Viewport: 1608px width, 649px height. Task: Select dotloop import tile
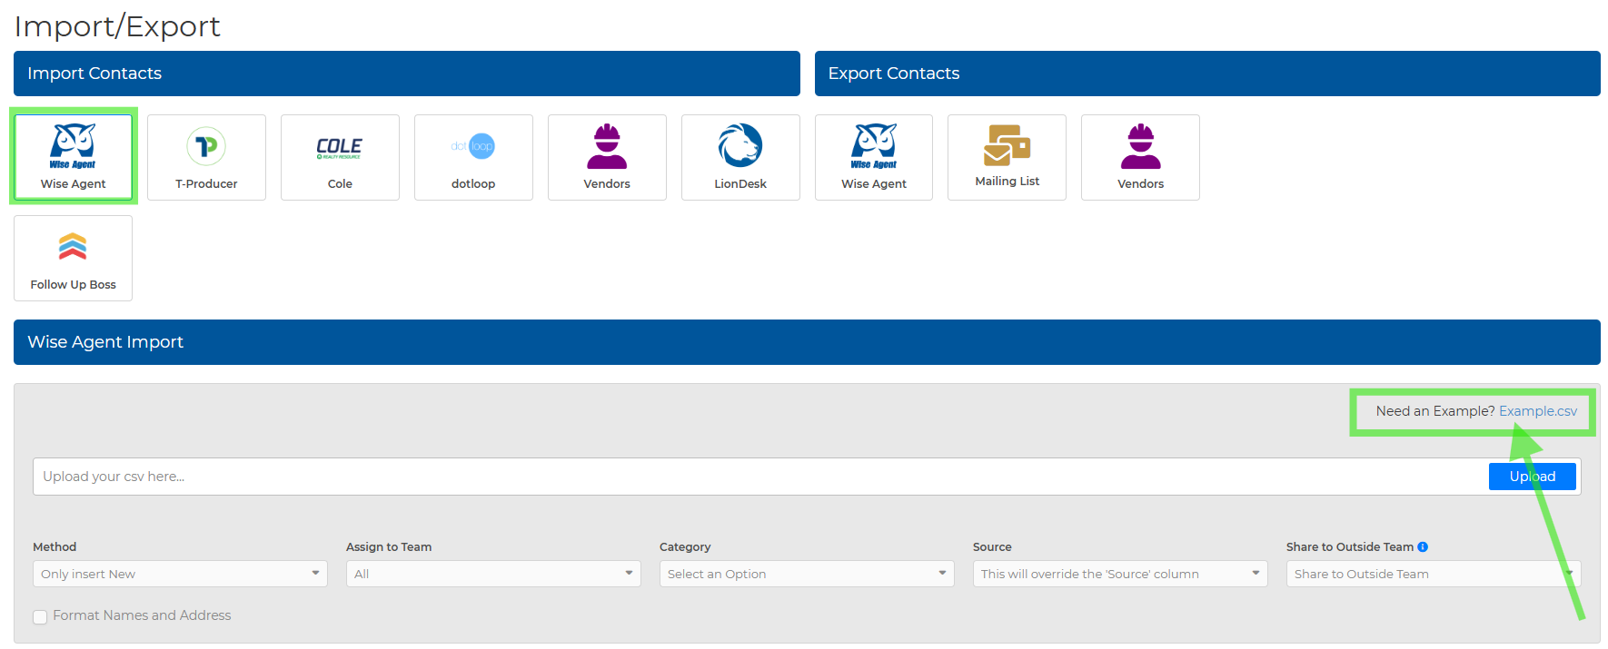tap(473, 157)
